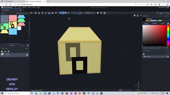Click the rainbow hue slider

tap(168, 35)
